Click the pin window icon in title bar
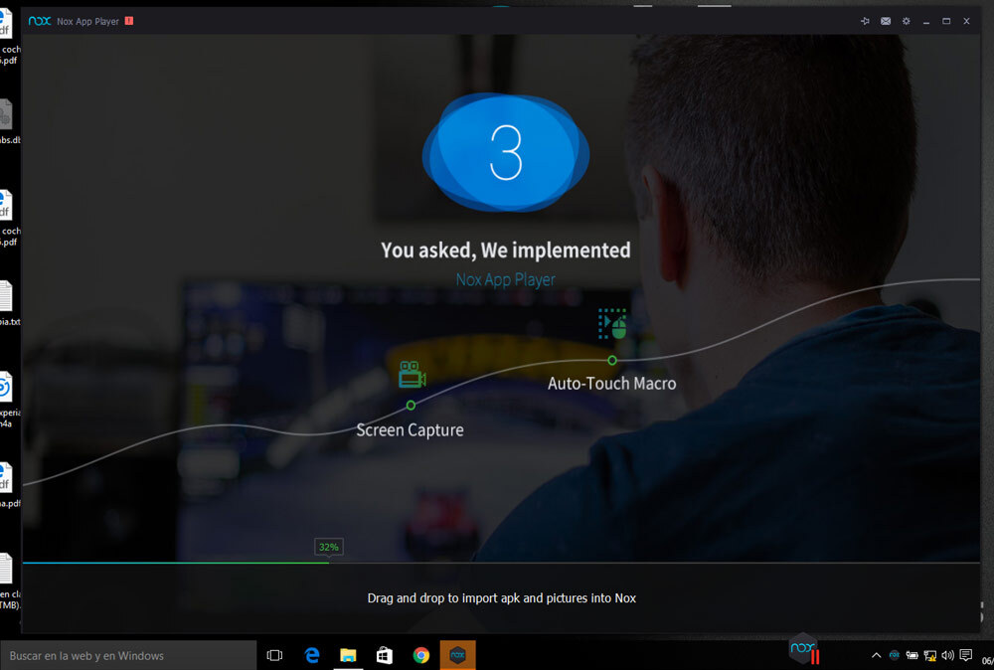The width and height of the screenshot is (994, 670). (x=865, y=21)
